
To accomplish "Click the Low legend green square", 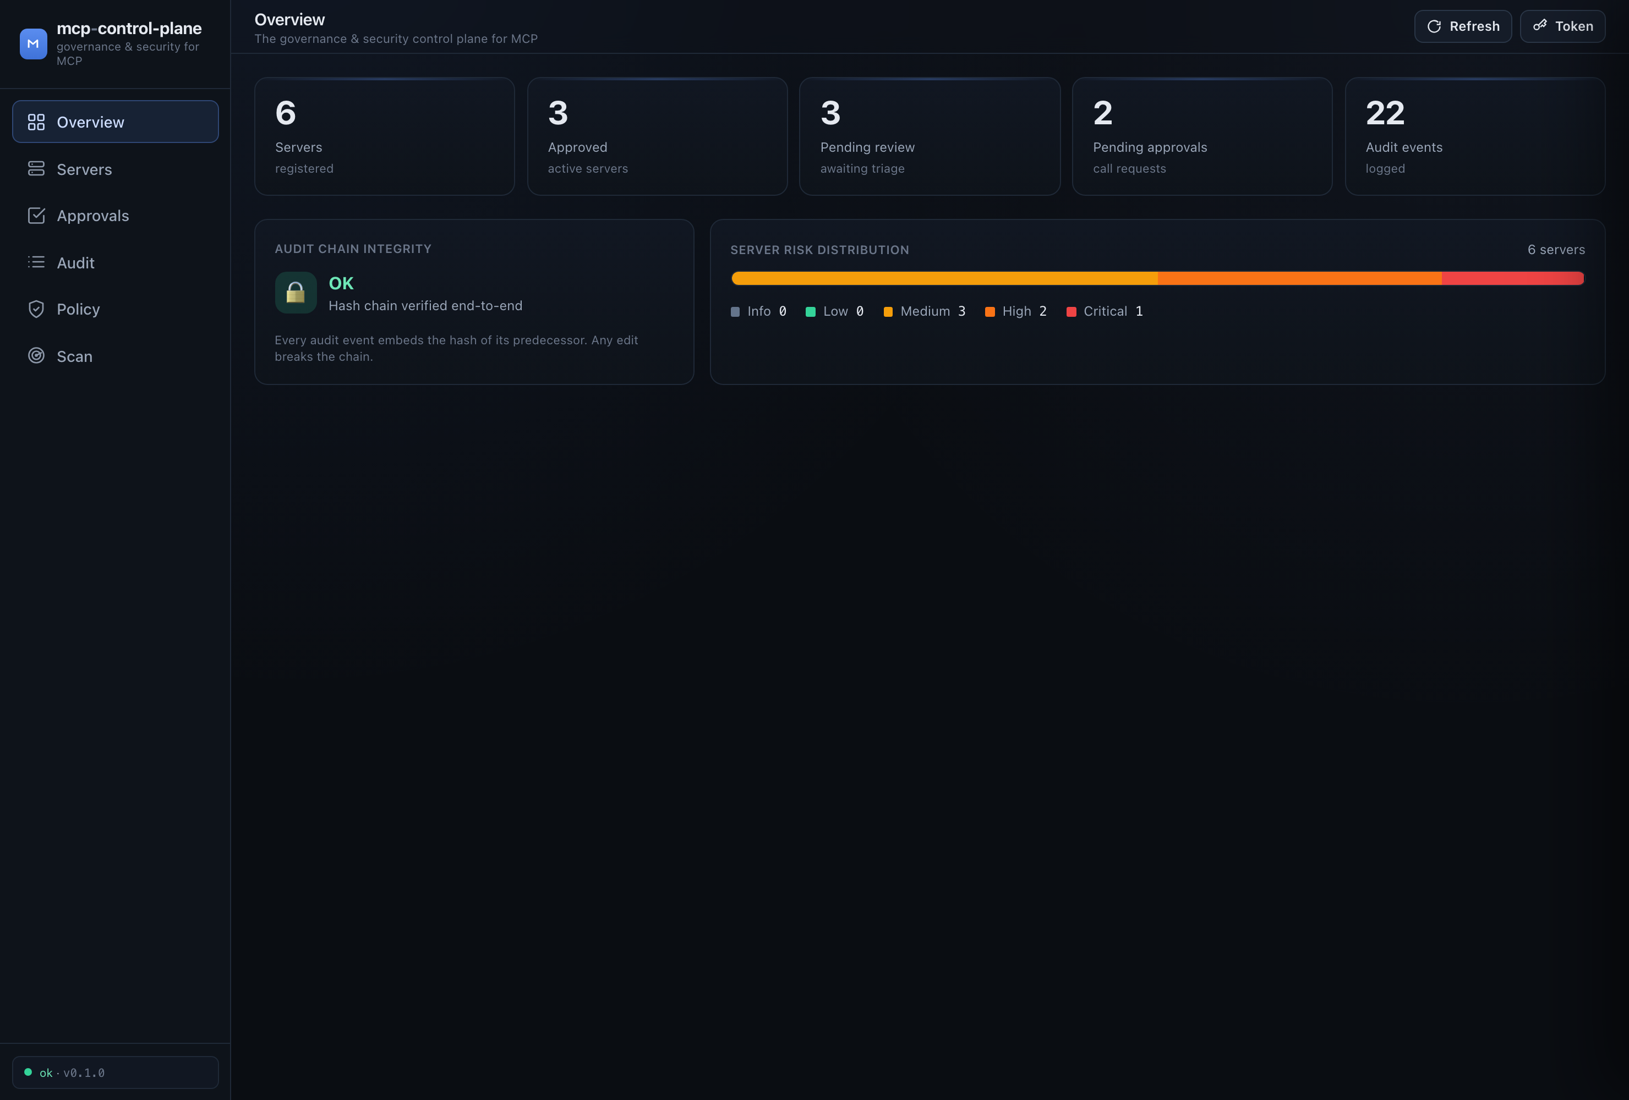I will pos(810,312).
